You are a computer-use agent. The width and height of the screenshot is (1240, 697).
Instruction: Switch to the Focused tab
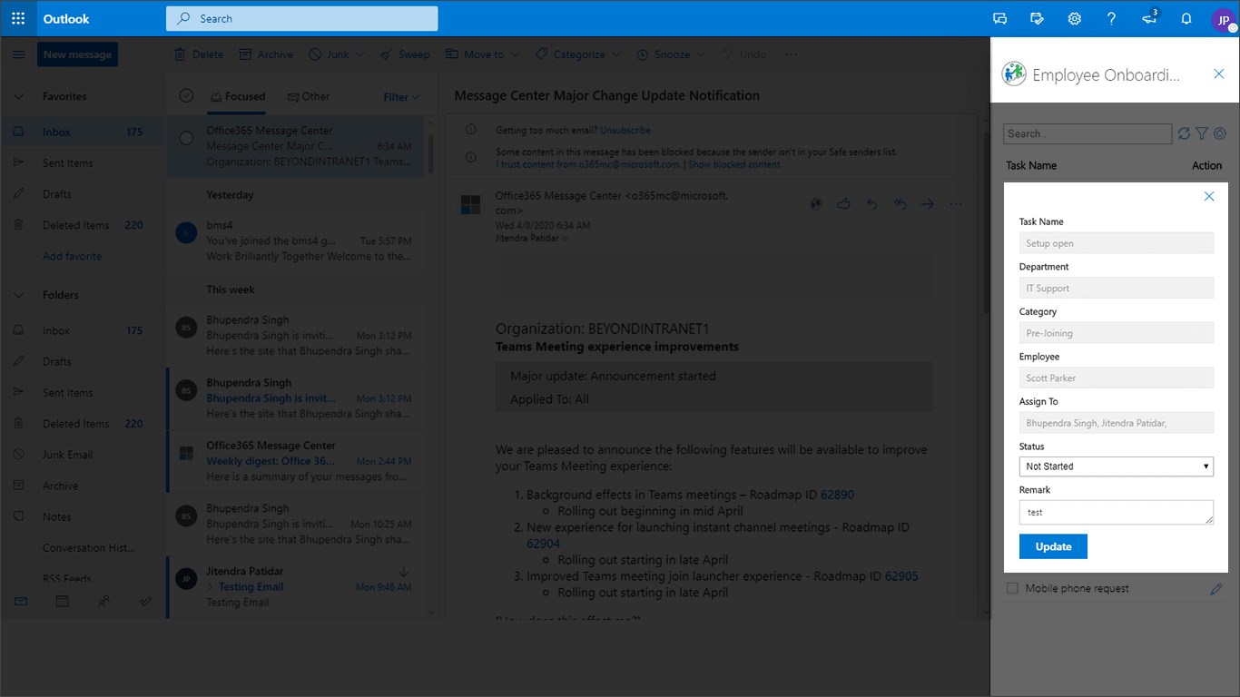(x=237, y=97)
